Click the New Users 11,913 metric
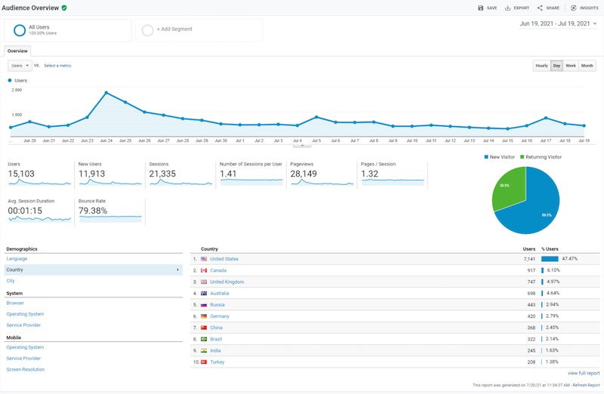 click(x=110, y=174)
